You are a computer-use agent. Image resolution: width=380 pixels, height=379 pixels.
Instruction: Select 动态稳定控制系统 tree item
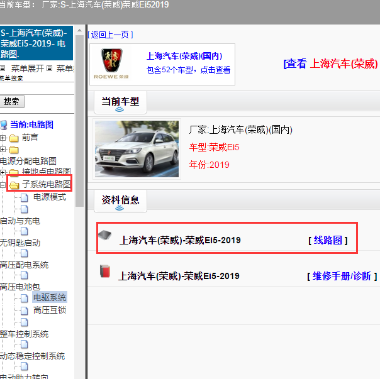pos(32,356)
